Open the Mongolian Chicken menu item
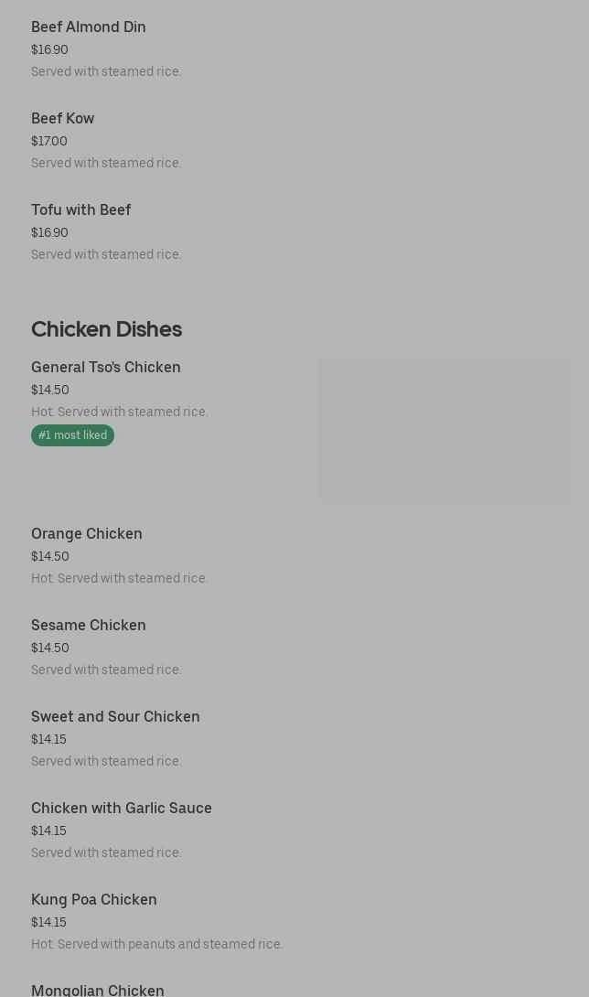This screenshot has height=997, width=589. (x=98, y=990)
